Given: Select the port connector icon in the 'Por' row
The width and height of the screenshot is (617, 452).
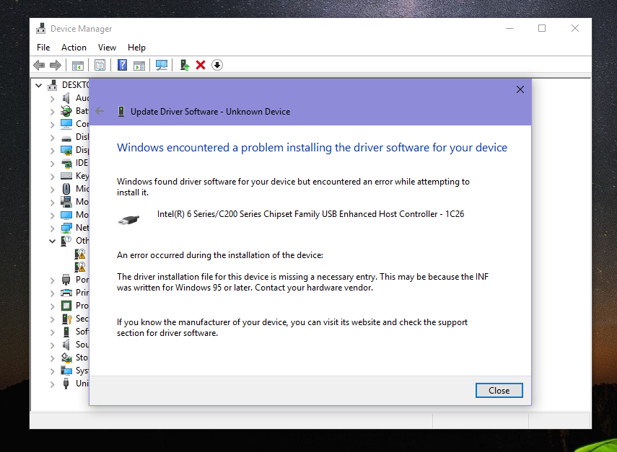Looking at the screenshot, I should pos(66,280).
